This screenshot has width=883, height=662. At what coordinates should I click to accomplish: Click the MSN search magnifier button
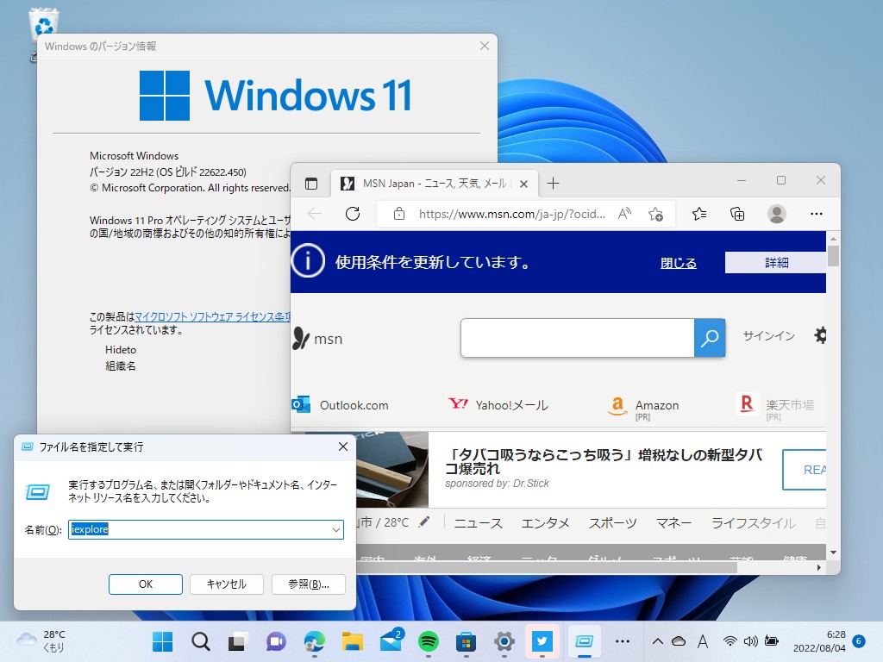click(x=709, y=339)
